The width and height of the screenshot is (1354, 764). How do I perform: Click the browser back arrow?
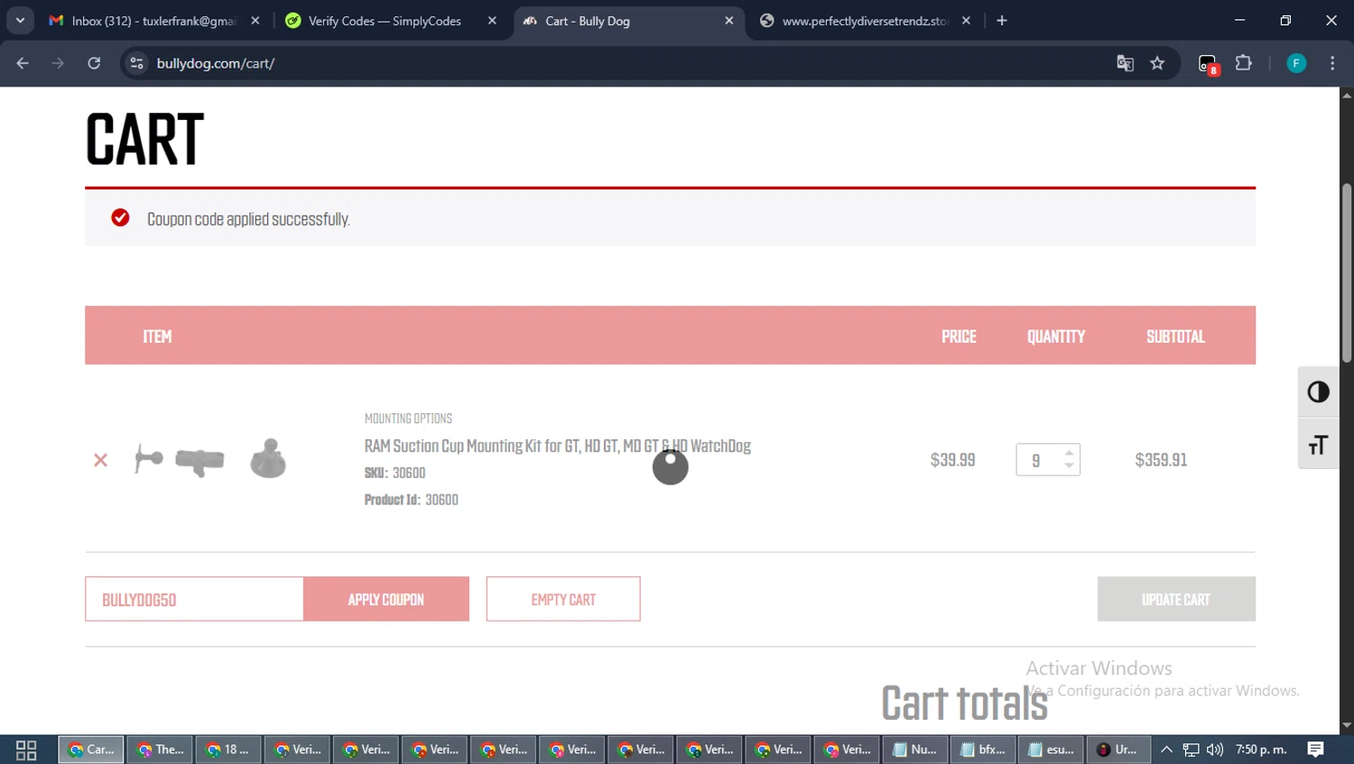tap(23, 63)
